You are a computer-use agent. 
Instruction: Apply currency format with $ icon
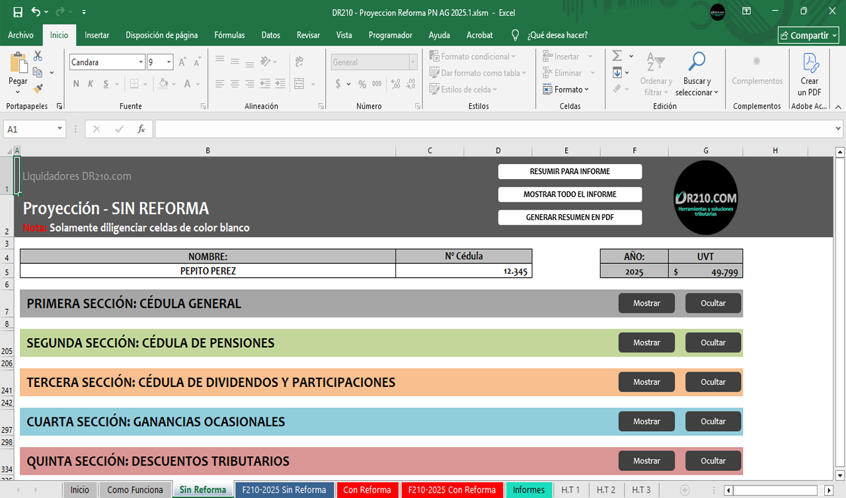tap(340, 85)
